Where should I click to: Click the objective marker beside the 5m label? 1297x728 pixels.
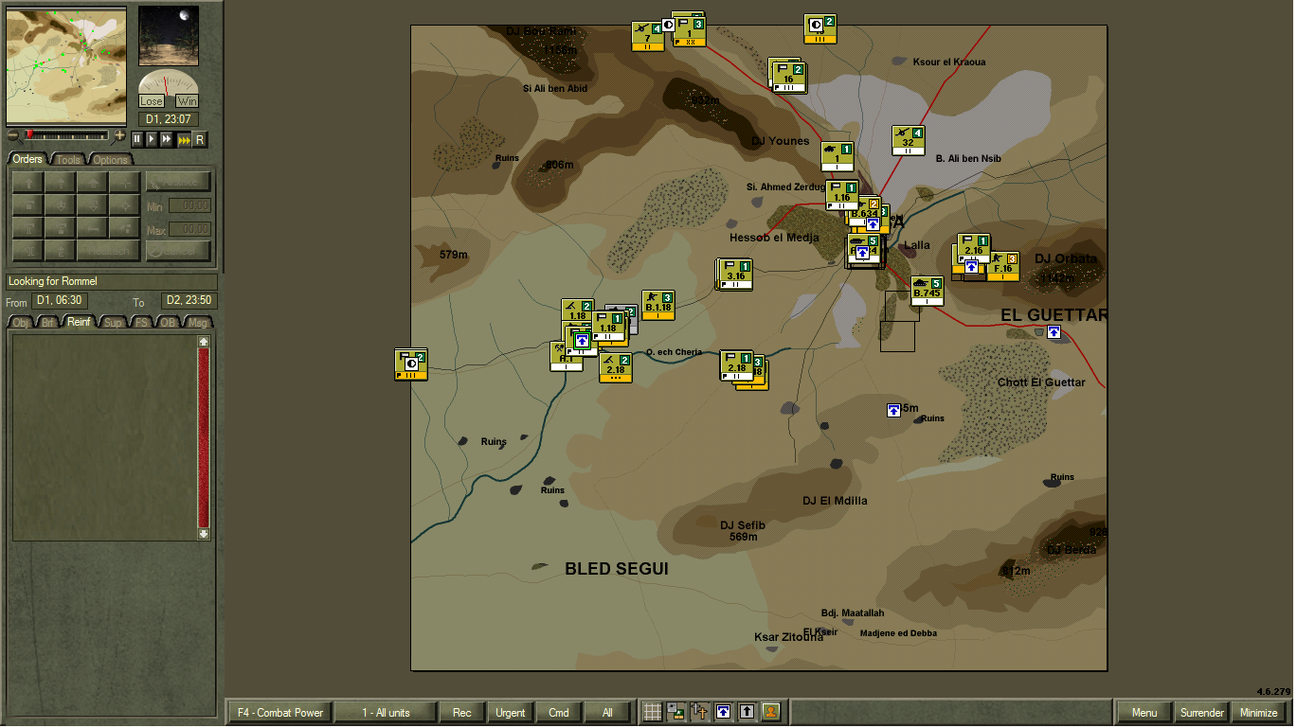coord(893,410)
